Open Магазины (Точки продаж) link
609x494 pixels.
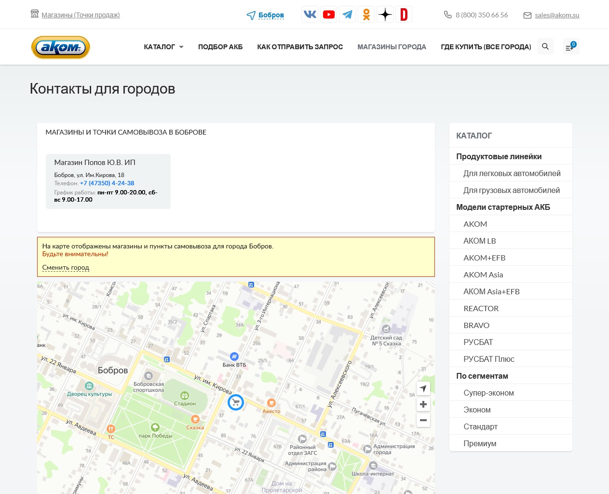tap(81, 15)
